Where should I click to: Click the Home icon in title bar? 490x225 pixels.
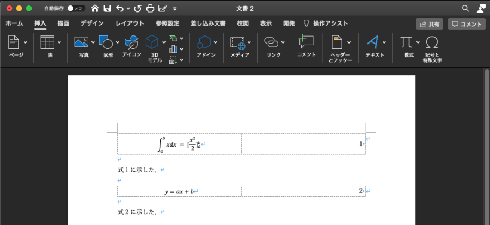tap(95, 9)
